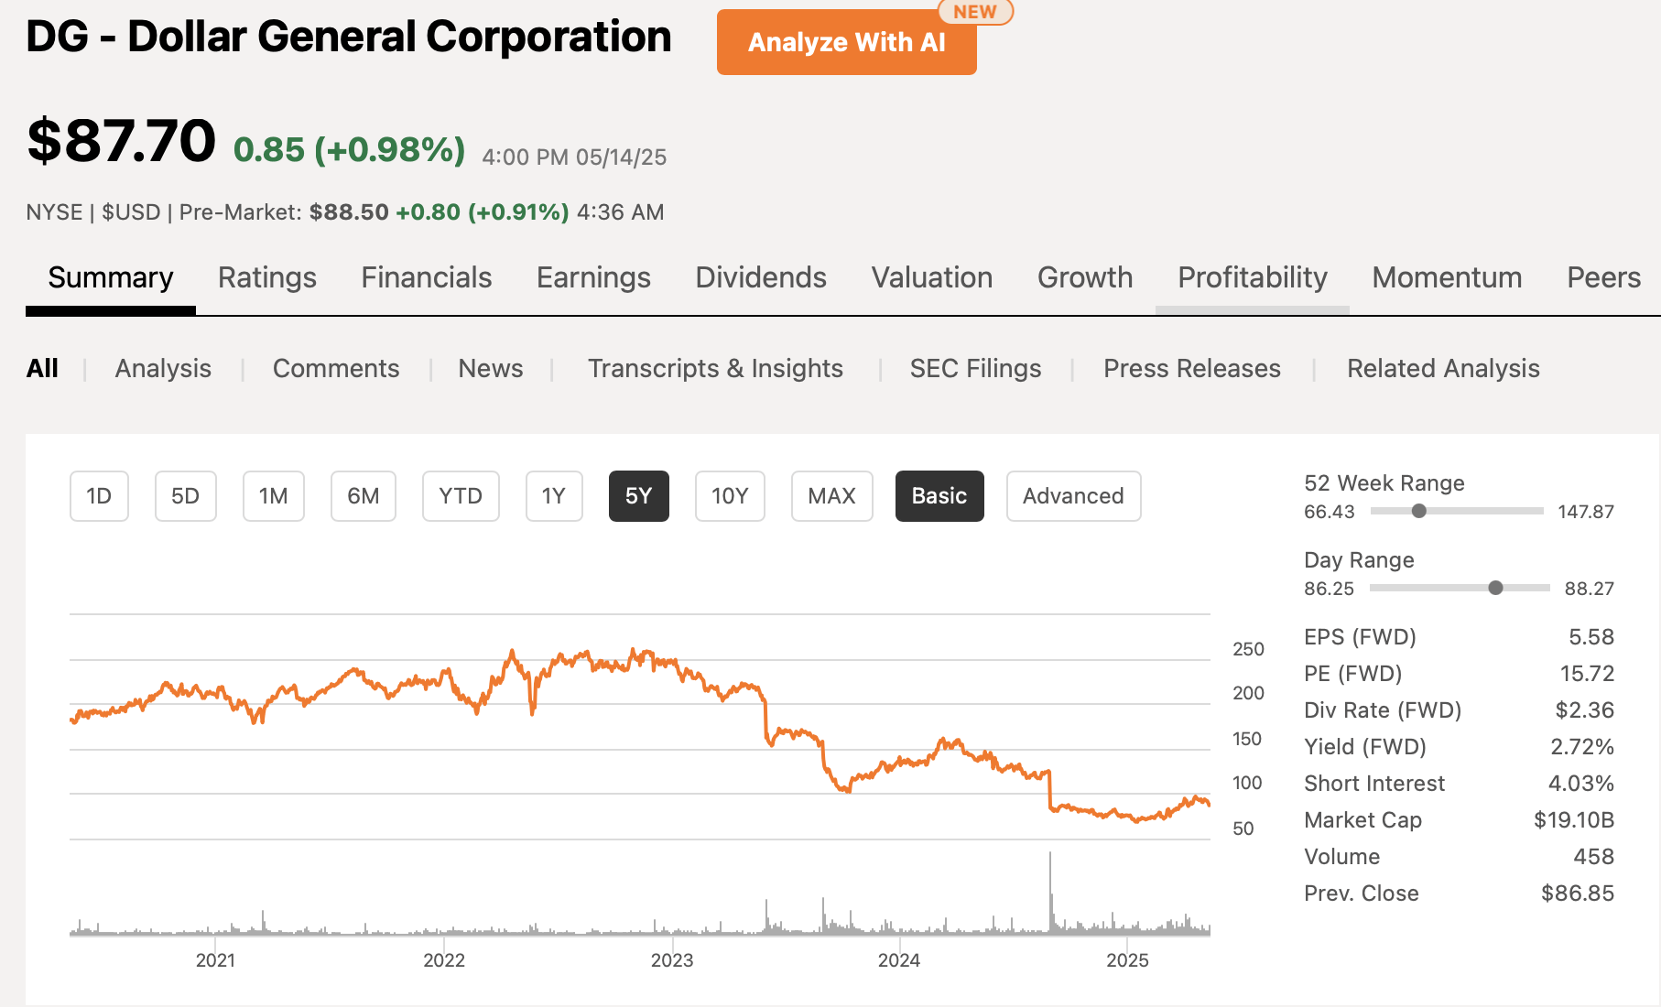This screenshot has height=1007, width=1661.
Task: Select the 5Y chart toggle
Action: [638, 495]
